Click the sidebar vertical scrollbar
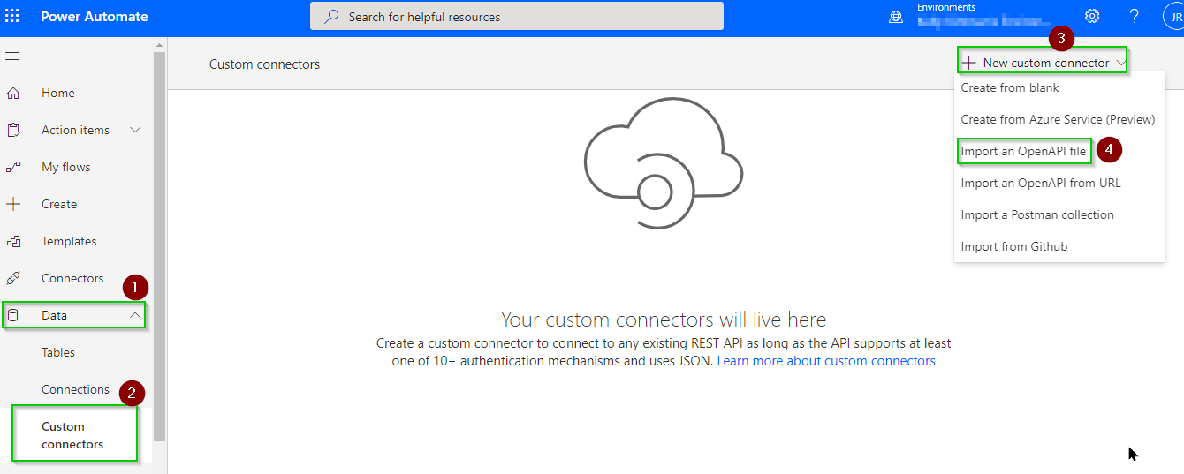The height and width of the screenshot is (474, 1184). coord(159,247)
